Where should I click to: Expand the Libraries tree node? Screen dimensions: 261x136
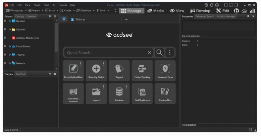click(10, 30)
